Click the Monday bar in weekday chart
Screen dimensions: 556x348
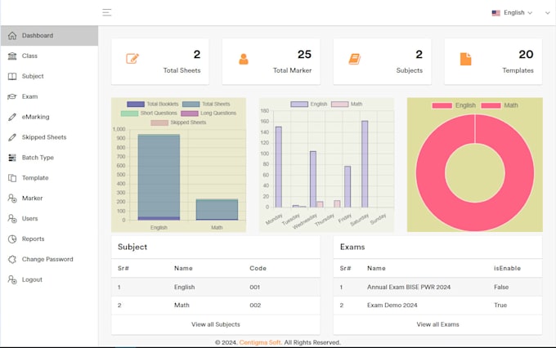click(279, 167)
